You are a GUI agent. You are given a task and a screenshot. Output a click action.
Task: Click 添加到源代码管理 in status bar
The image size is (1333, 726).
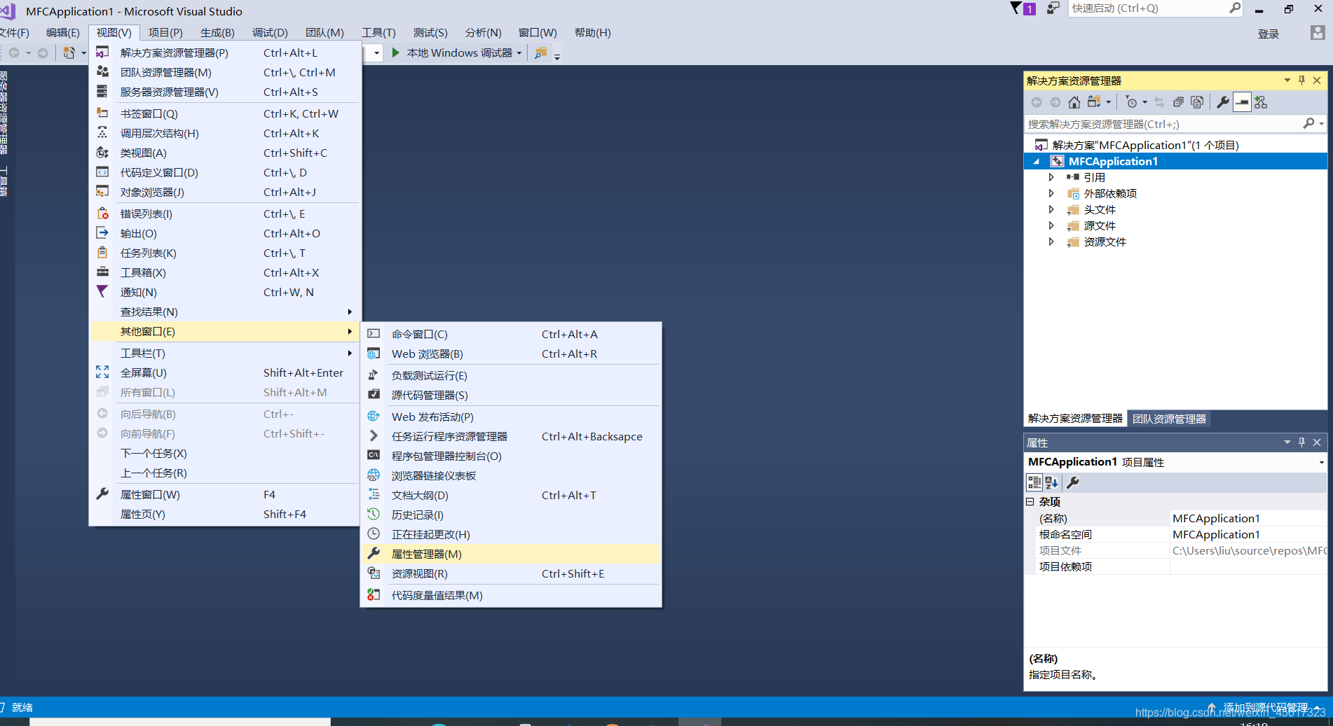[1266, 707]
